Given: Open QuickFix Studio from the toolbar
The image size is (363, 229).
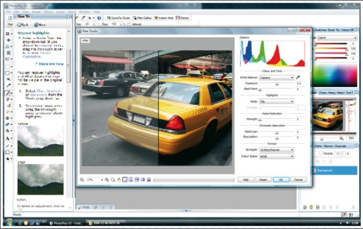Looking at the screenshot, I should (119, 18).
